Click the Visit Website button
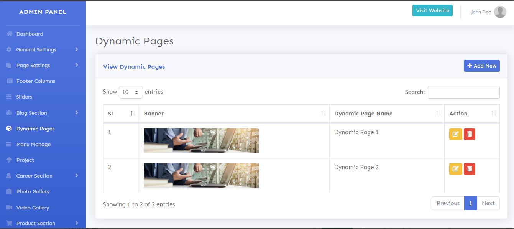The image size is (514, 229). pos(432,11)
